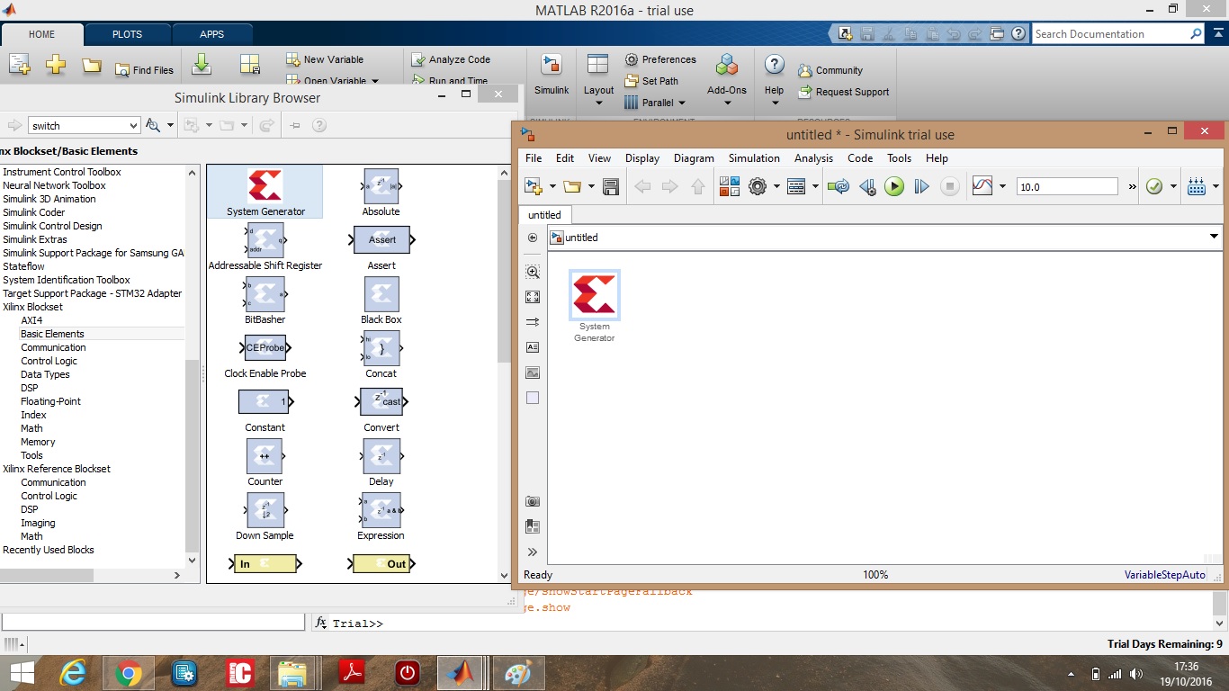Select the Gateway In block
The height and width of the screenshot is (691, 1229).
pos(265,564)
